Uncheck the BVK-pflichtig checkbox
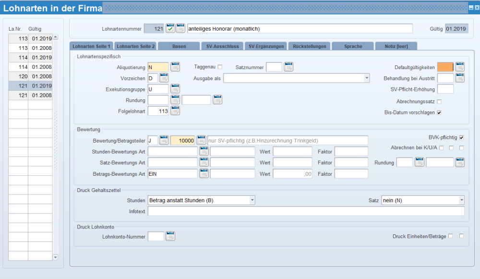480x279 pixels. click(x=462, y=137)
